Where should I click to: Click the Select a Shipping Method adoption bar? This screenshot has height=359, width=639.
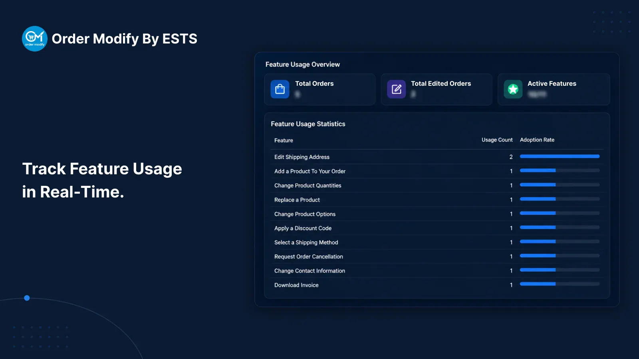560,241
